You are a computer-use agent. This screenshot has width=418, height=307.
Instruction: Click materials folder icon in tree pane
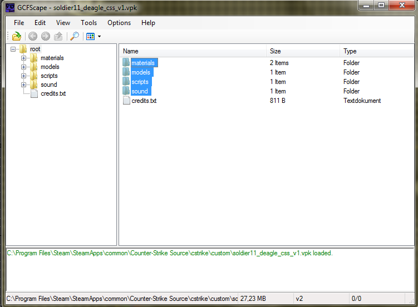click(x=34, y=58)
